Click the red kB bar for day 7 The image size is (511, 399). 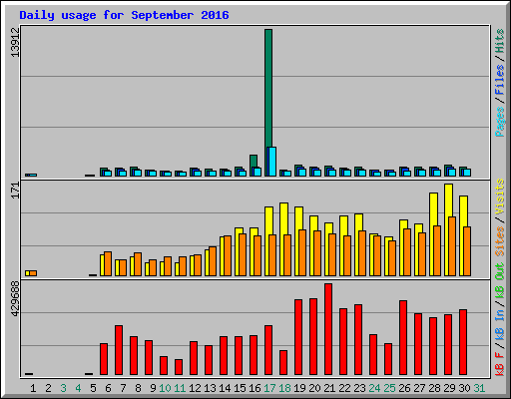coord(119,350)
